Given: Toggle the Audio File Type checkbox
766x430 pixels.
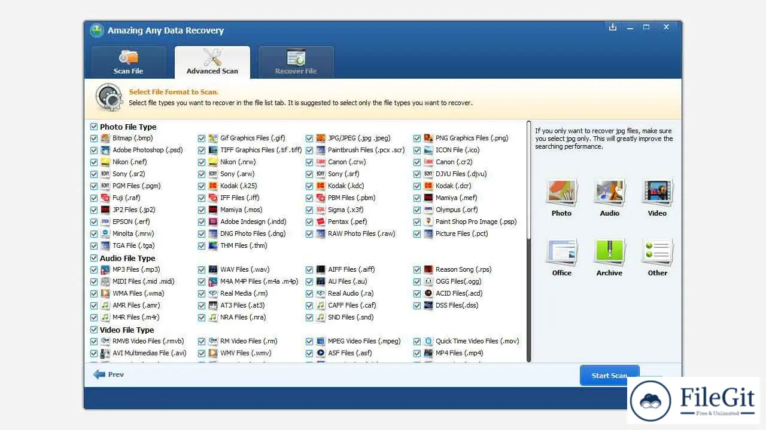Looking at the screenshot, I should click(x=94, y=258).
